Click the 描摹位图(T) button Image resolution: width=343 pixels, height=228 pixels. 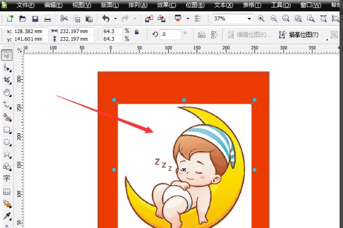298,35
